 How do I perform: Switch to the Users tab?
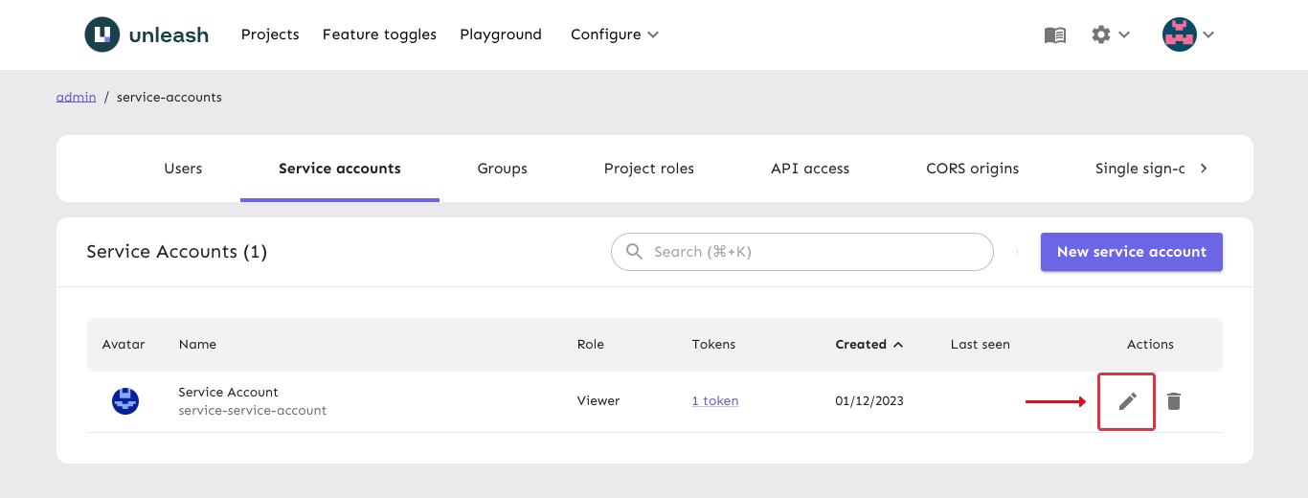(x=183, y=169)
